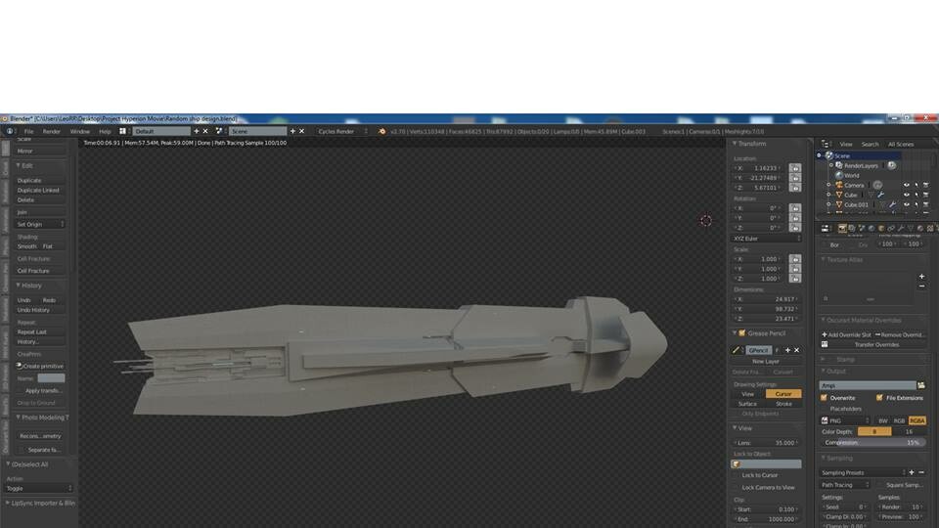The image size is (939, 528).
Task: Lock the Scale Z value
Action: click(x=794, y=279)
